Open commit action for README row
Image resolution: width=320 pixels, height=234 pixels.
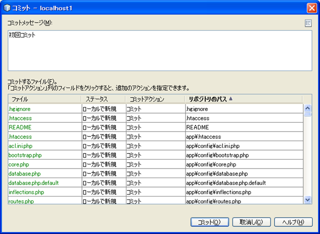(x=155, y=127)
